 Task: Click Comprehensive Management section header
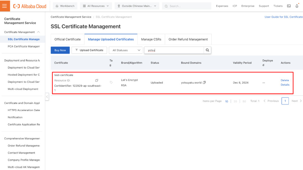[x=22, y=139]
